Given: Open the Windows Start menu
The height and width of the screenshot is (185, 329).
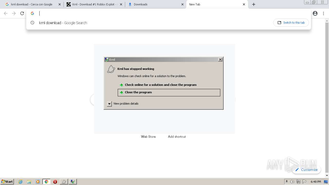Looking at the screenshot, I should 7,182.
